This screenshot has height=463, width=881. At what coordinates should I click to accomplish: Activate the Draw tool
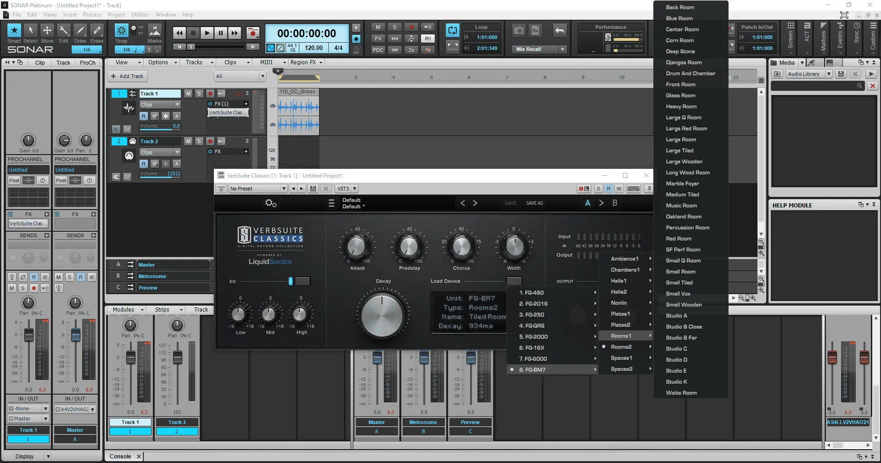(80, 30)
